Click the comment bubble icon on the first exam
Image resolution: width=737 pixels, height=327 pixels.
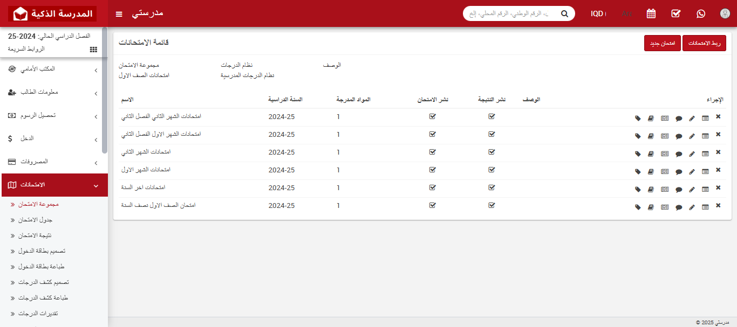[679, 118]
